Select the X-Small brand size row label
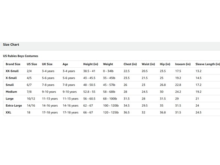This screenshot has height=165, width=220. coord(11,78)
